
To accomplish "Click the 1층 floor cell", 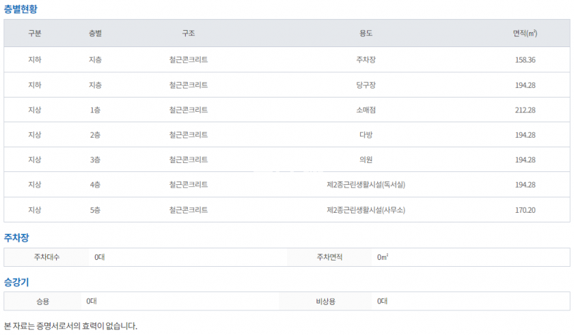I will tap(95, 110).
